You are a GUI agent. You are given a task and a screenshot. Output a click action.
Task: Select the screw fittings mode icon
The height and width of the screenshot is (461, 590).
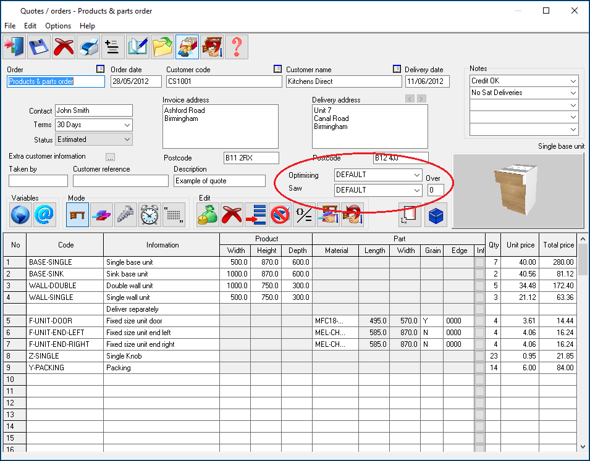coord(125,215)
